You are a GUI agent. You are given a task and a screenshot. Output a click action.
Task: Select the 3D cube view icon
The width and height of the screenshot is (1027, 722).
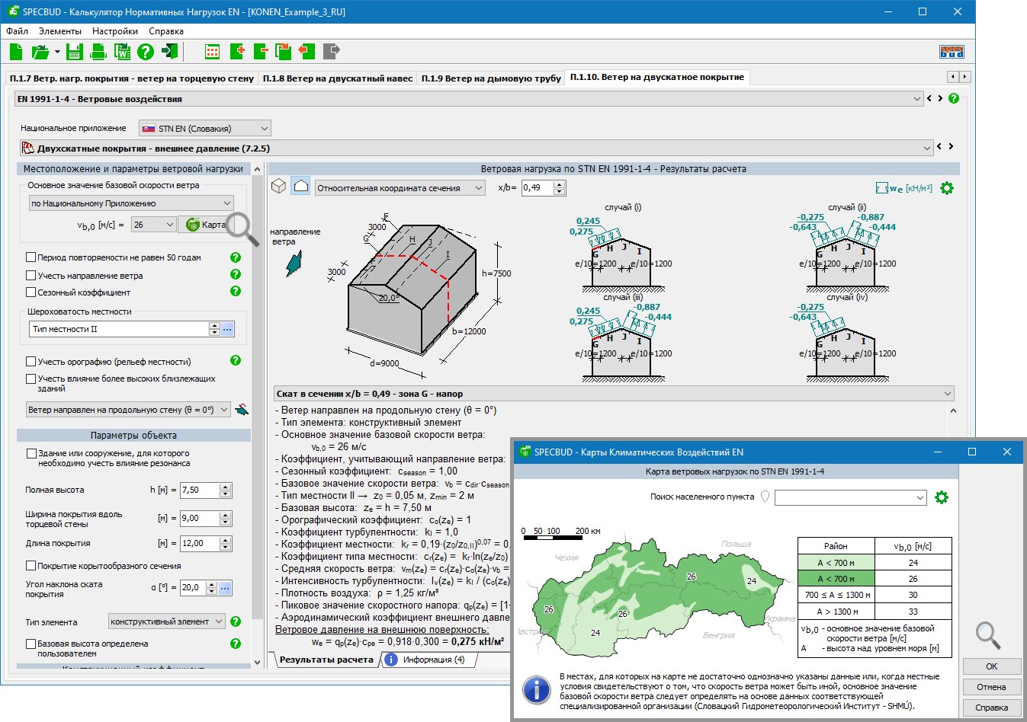pos(280,187)
